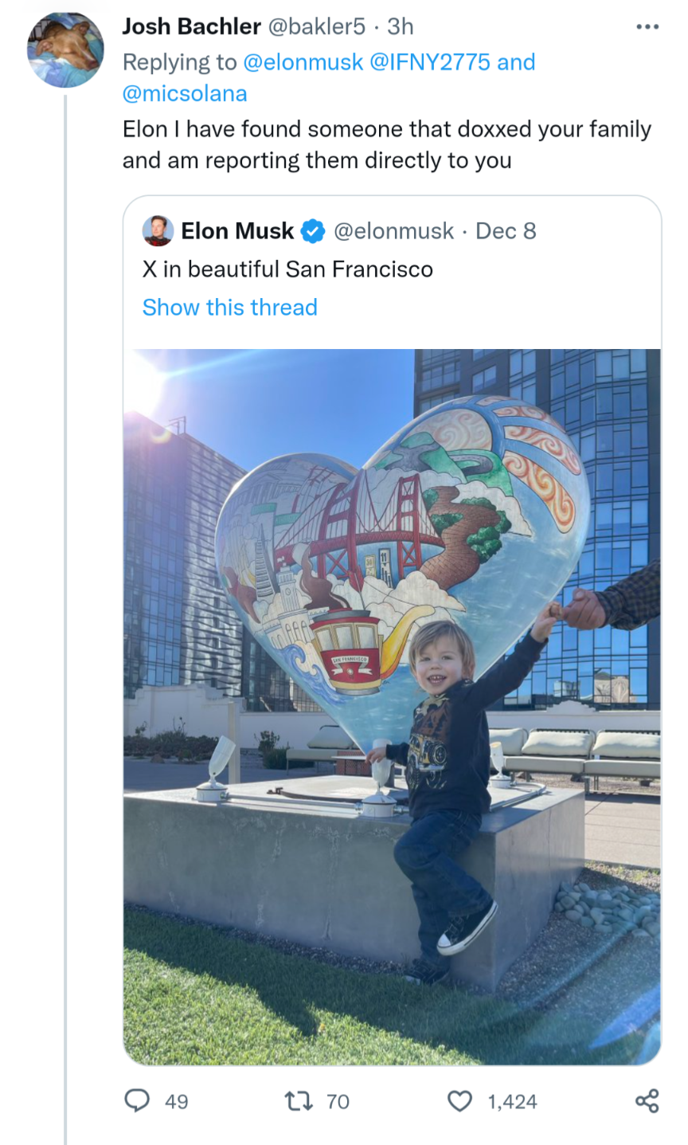Open Josh Bachler's profile avatar
The width and height of the screenshot is (688, 1145).
(65, 50)
